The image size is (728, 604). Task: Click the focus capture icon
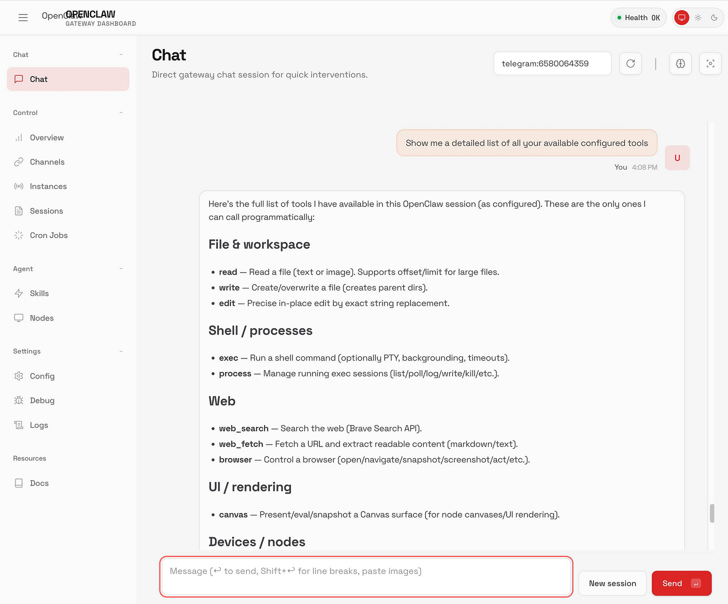(710, 63)
